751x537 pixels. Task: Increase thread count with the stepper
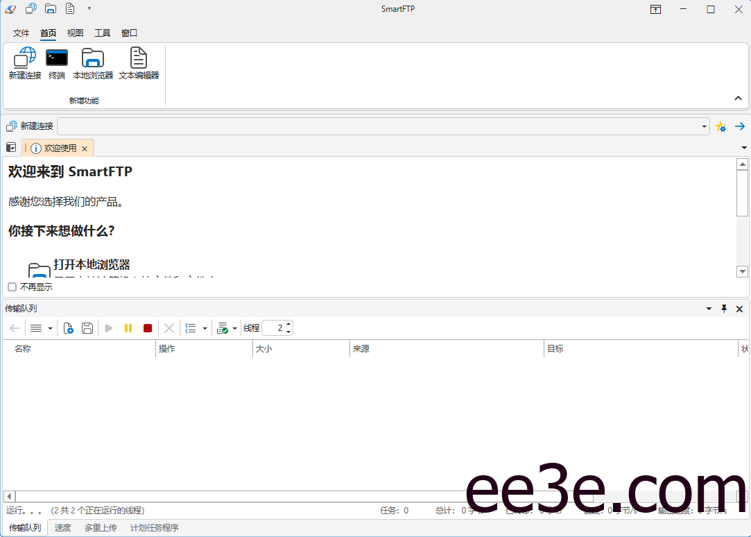(x=288, y=324)
